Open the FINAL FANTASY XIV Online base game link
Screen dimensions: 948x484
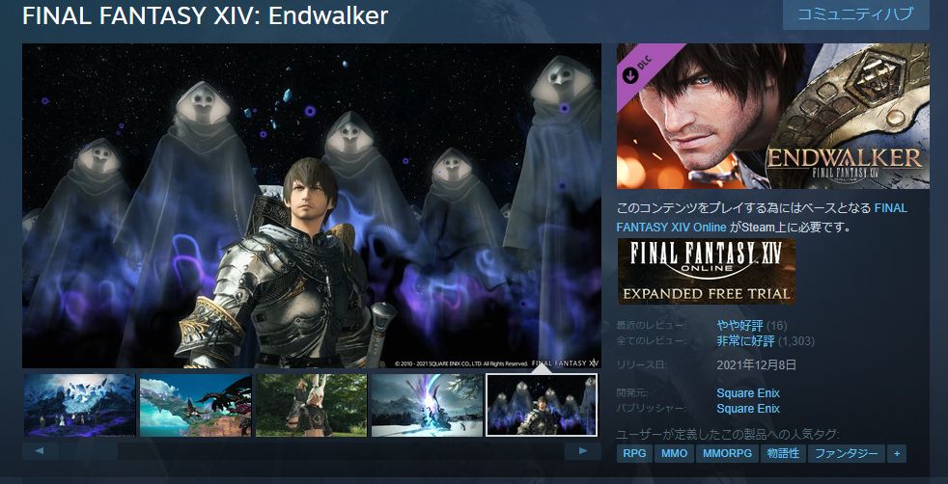[762, 217]
